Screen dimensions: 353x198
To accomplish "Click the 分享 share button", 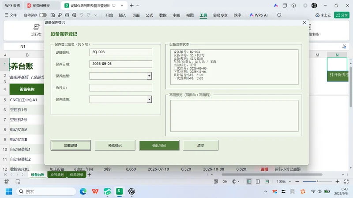I will pos(342,15).
